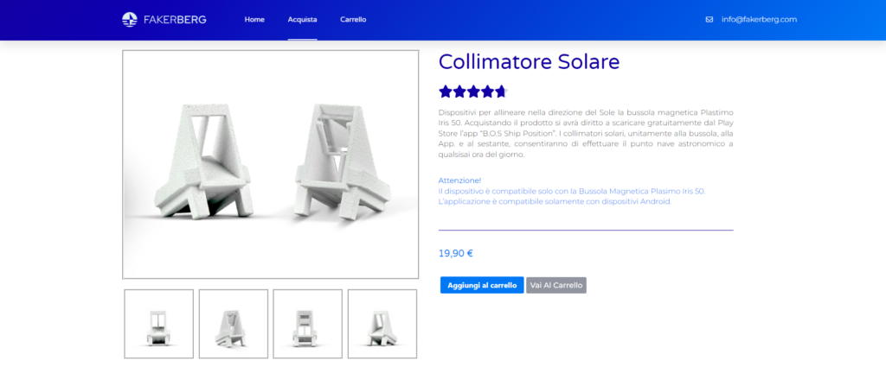Click the fourth rating star

488,92
